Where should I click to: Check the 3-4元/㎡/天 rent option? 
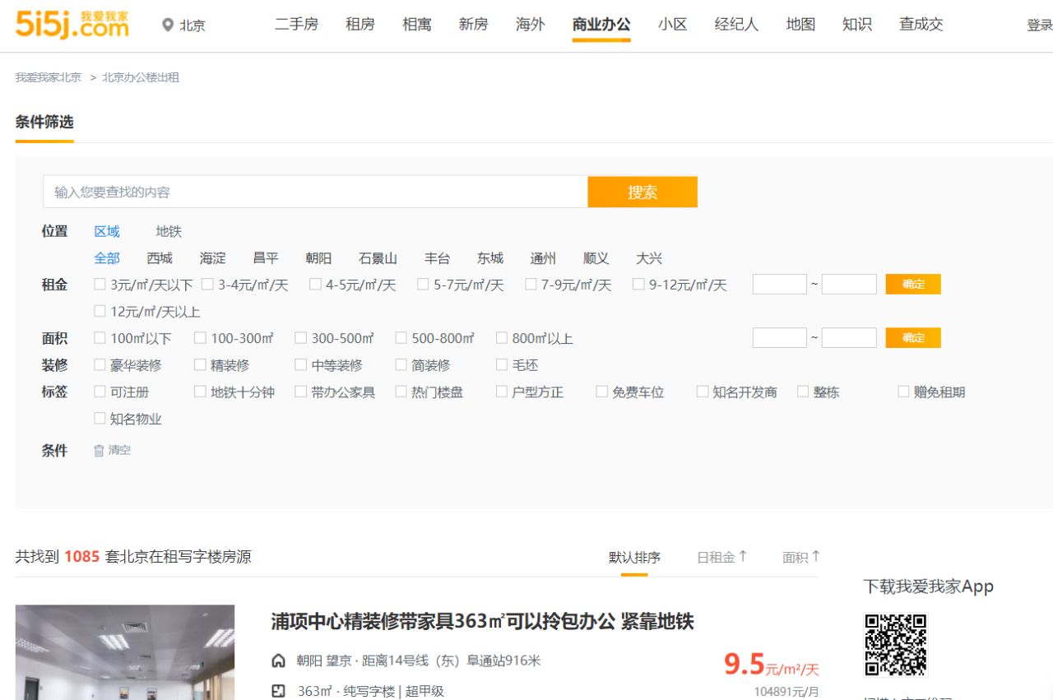click(207, 284)
